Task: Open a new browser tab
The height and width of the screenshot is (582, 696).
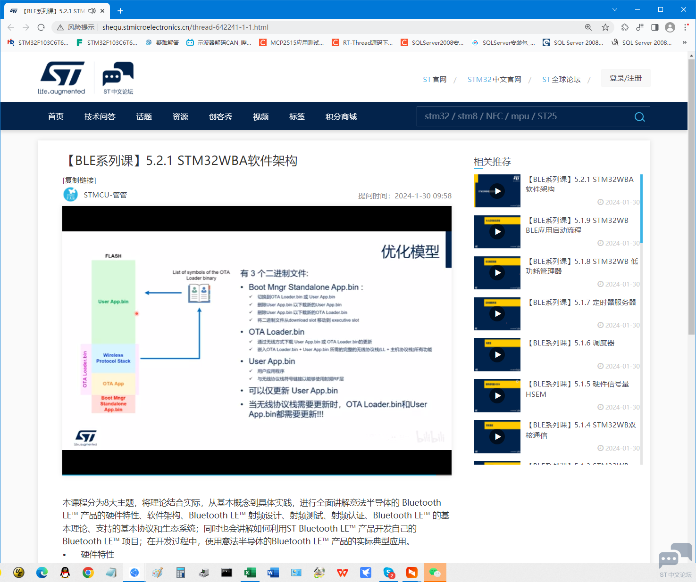Action: 120,10
